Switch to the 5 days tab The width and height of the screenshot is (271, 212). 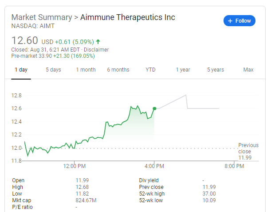pos(53,70)
